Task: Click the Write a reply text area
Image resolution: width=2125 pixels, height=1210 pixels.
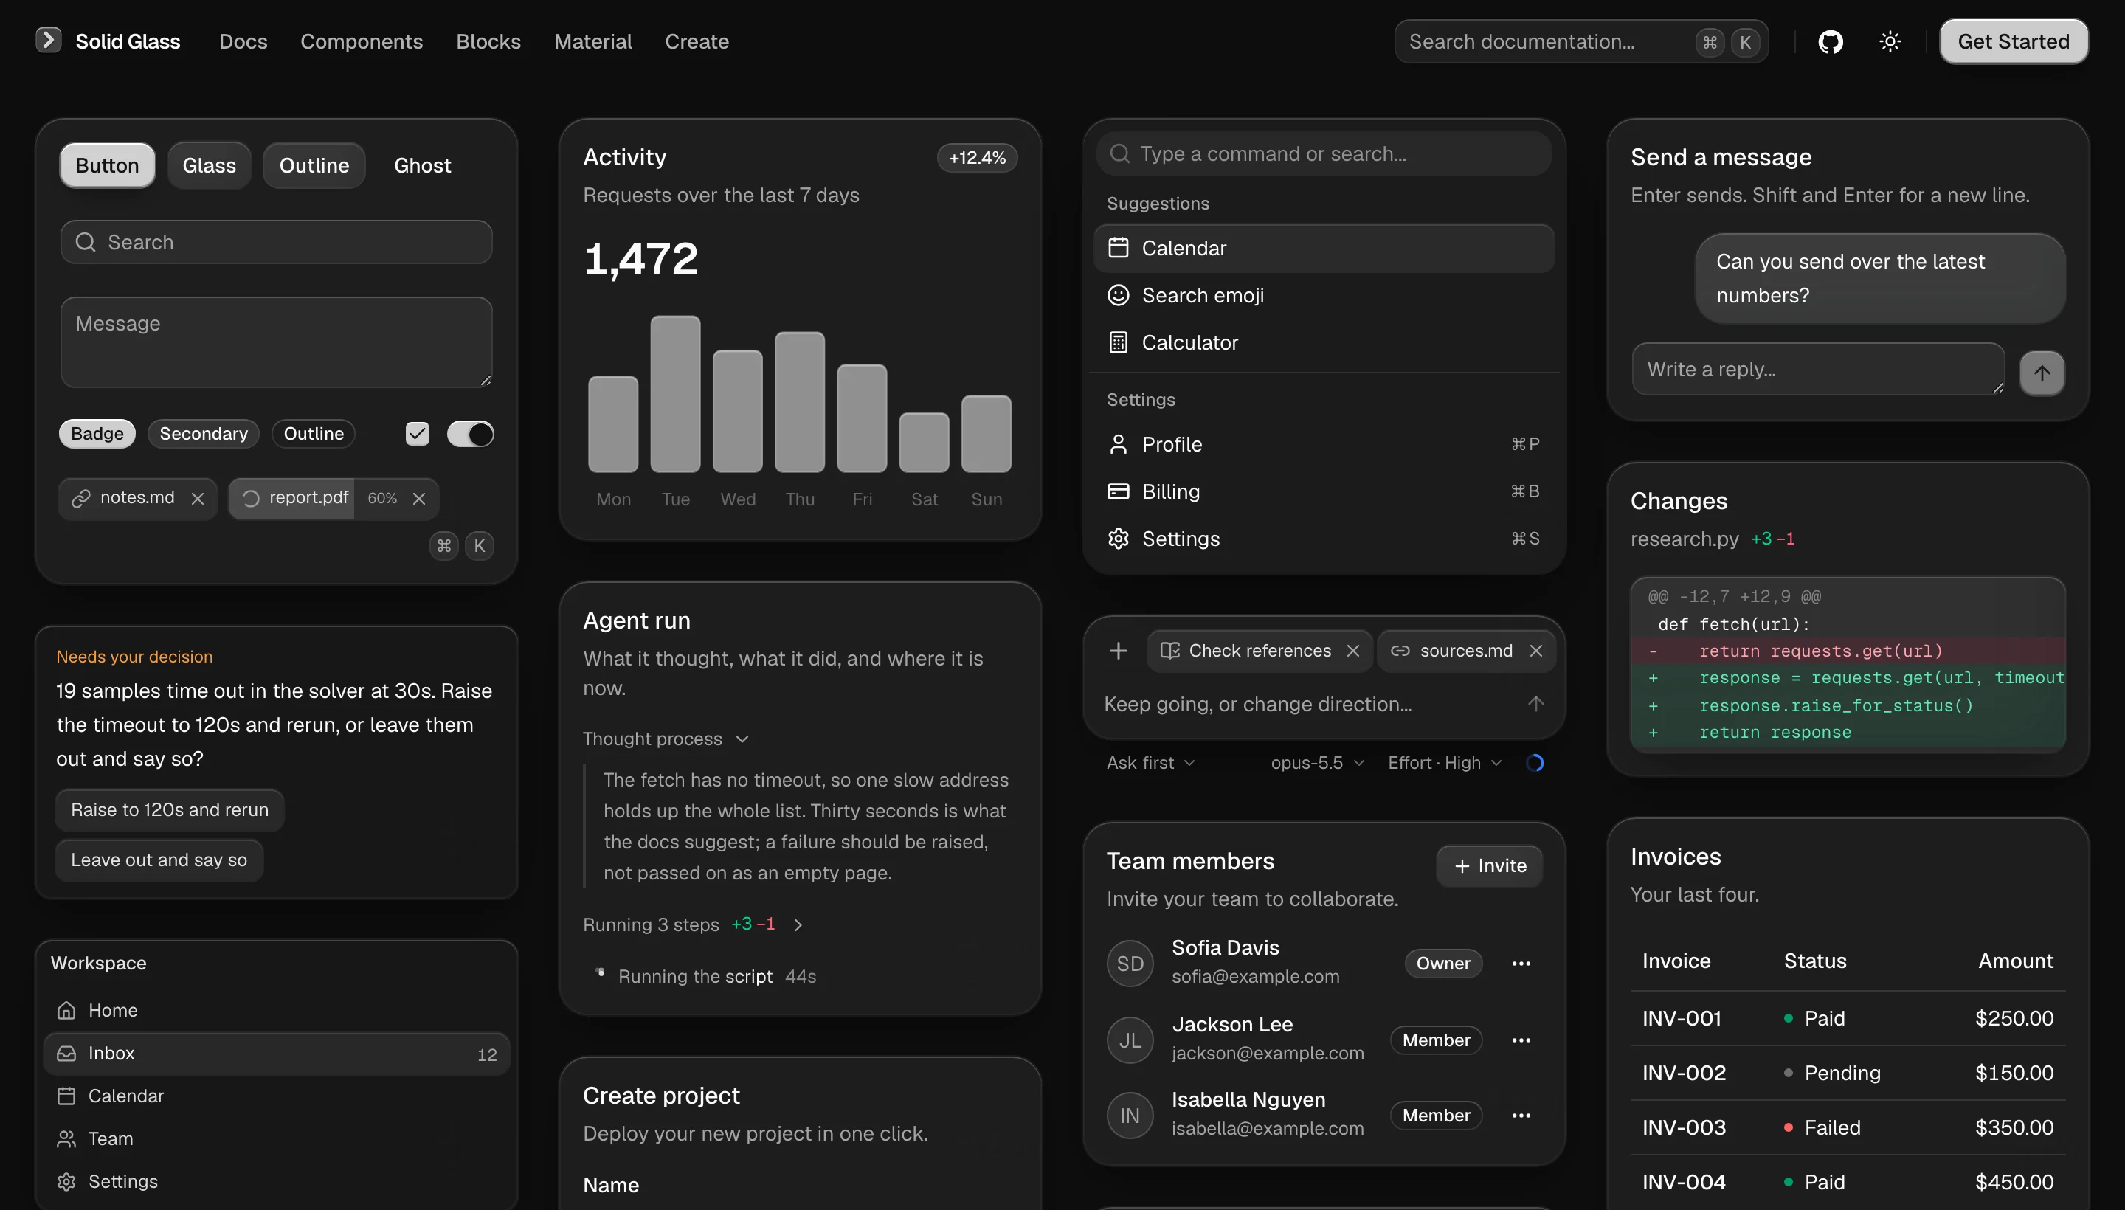Action: tap(1818, 369)
